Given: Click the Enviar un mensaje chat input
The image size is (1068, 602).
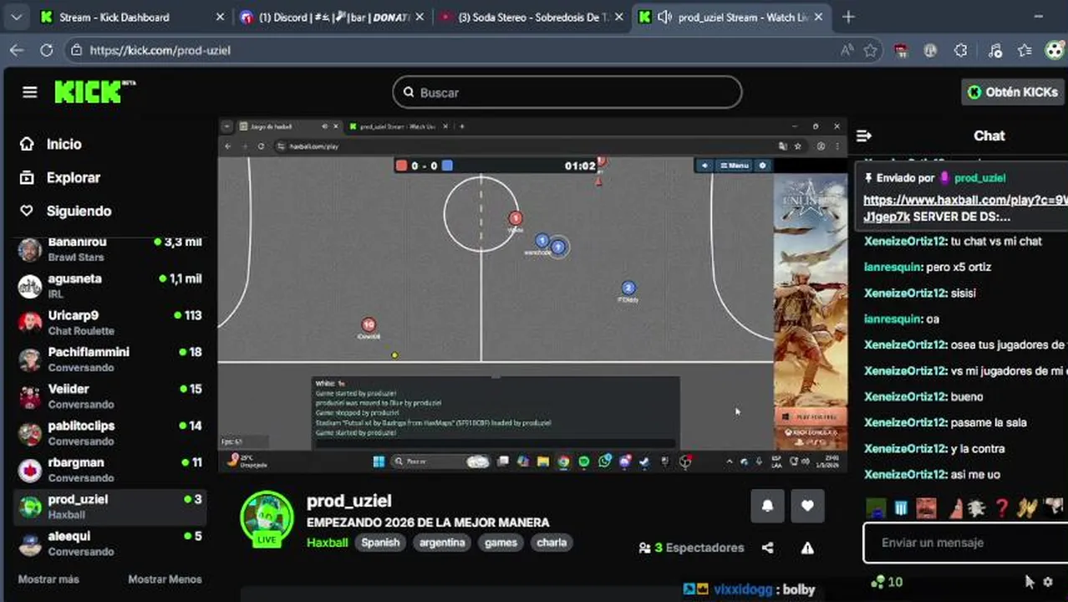Looking at the screenshot, I should coord(965,543).
